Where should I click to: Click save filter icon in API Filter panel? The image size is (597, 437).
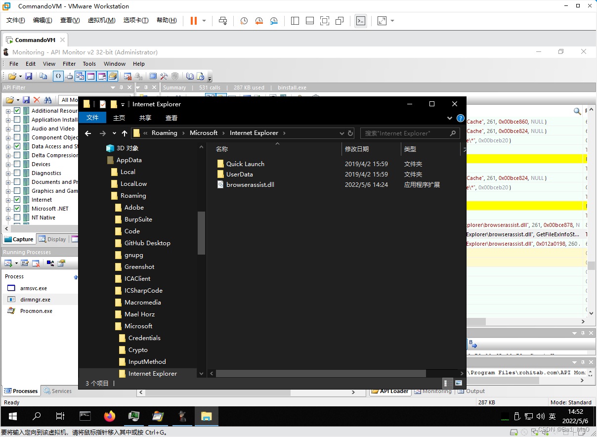coord(26,100)
